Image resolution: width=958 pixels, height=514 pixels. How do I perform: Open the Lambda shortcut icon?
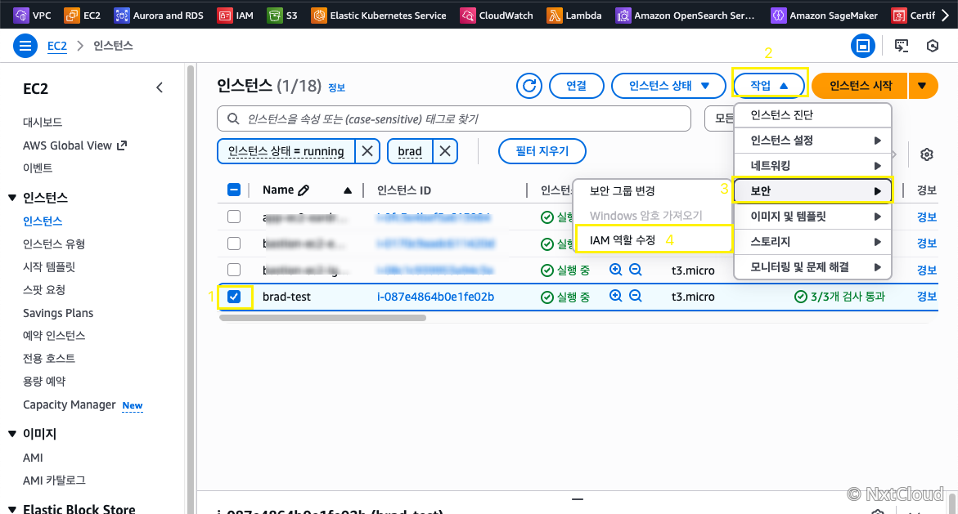[x=554, y=16]
